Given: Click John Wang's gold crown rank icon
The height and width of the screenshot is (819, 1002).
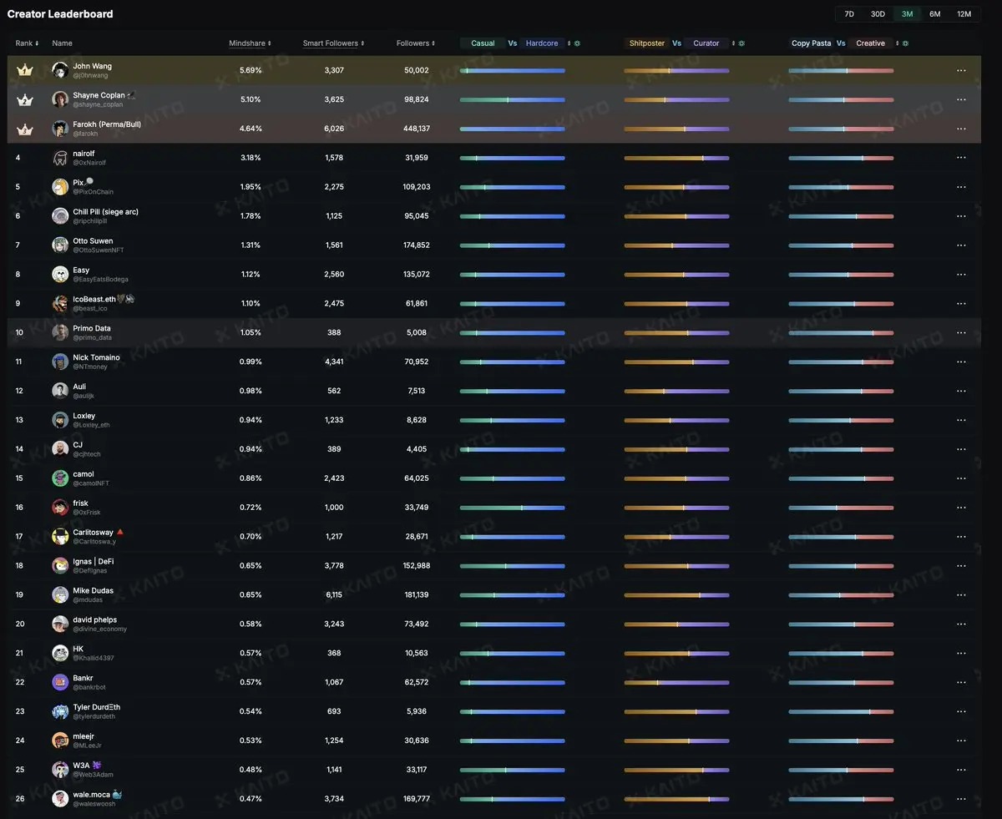Looking at the screenshot, I should click(x=24, y=71).
